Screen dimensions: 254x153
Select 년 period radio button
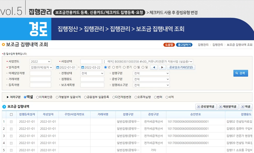tap(106, 67)
